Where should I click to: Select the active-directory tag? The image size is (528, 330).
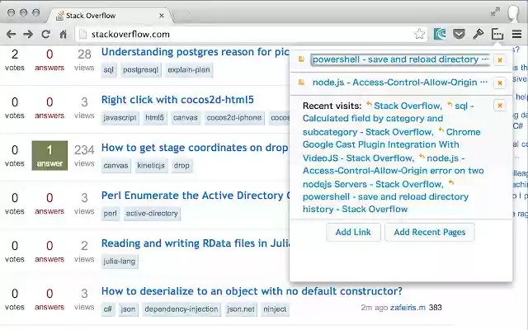[x=152, y=214]
